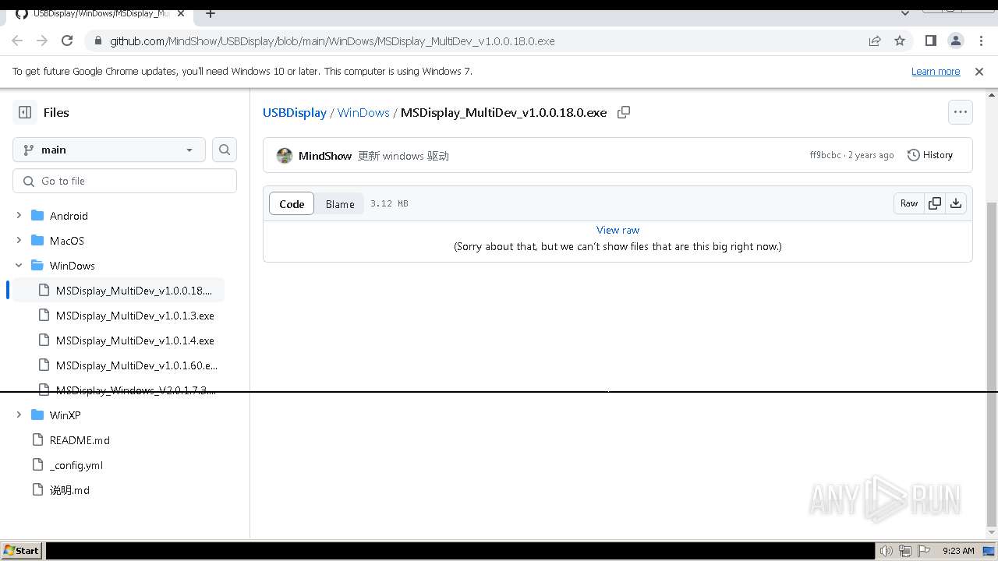Select MSDisplay_MultiDev_v1.0.1.3.exe file
The image size is (998, 561).
pos(135,316)
